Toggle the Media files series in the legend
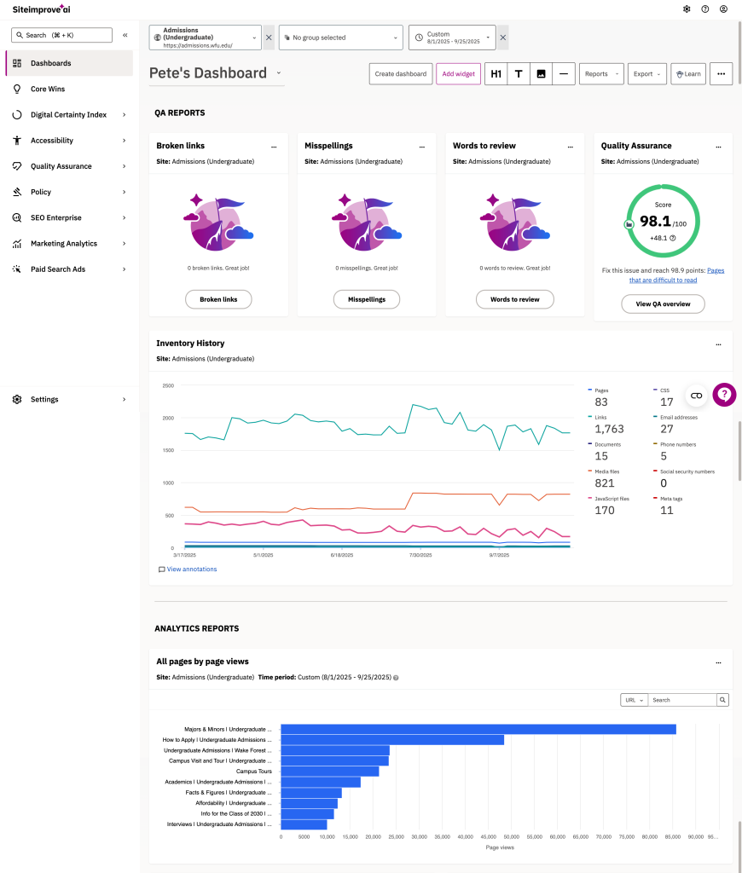 (x=608, y=471)
